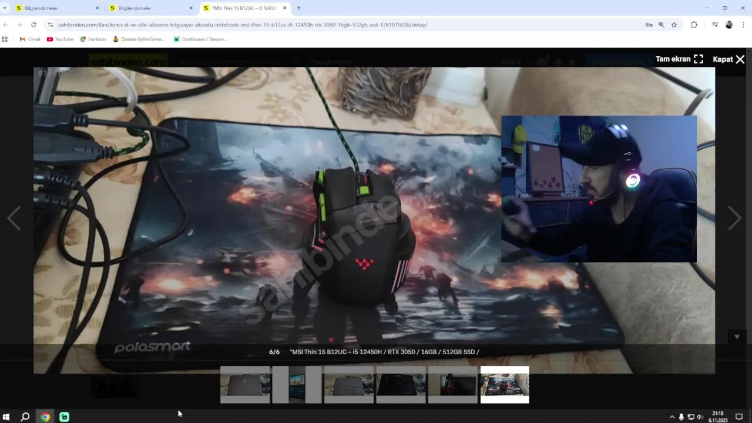Click the browser forward arrow
The width and height of the screenshot is (752, 423).
(19, 25)
